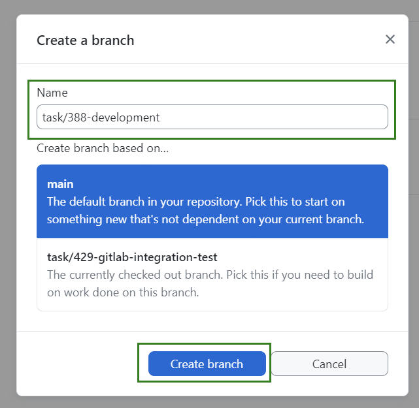Screen dimensions: 419x408
Task: Click the 'Name' field label
Action: (x=52, y=93)
